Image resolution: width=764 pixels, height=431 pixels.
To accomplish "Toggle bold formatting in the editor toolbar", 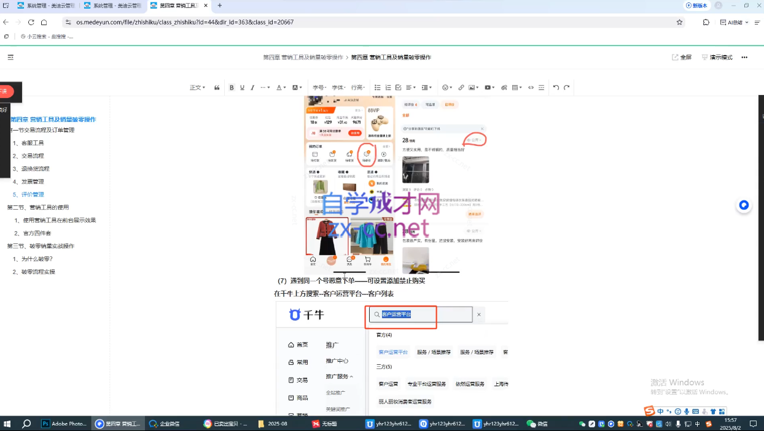I will 232,88.
